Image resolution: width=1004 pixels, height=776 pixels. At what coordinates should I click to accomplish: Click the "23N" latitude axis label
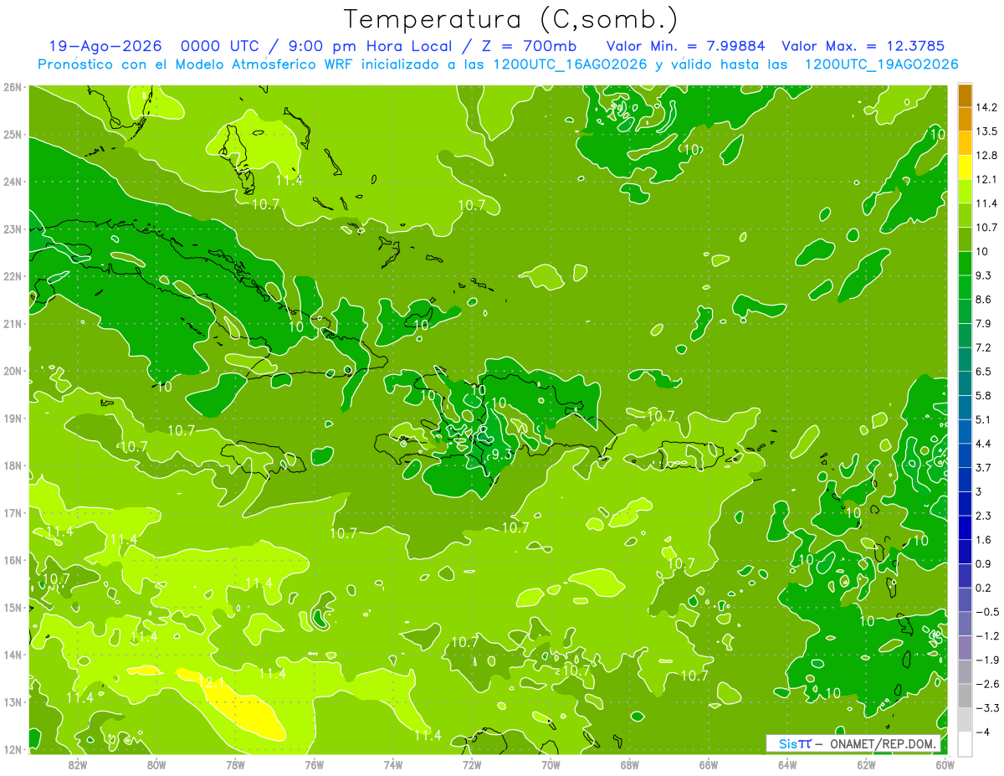tap(13, 229)
